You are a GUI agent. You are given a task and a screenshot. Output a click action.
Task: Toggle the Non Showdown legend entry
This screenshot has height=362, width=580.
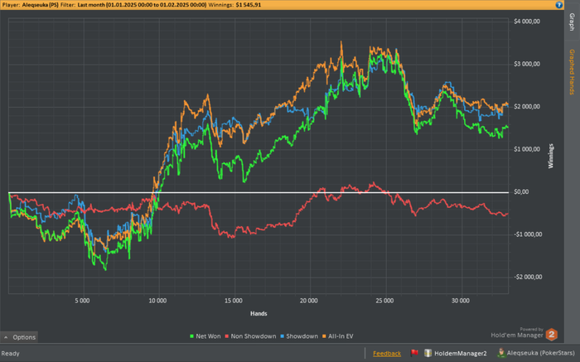tap(250, 336)
